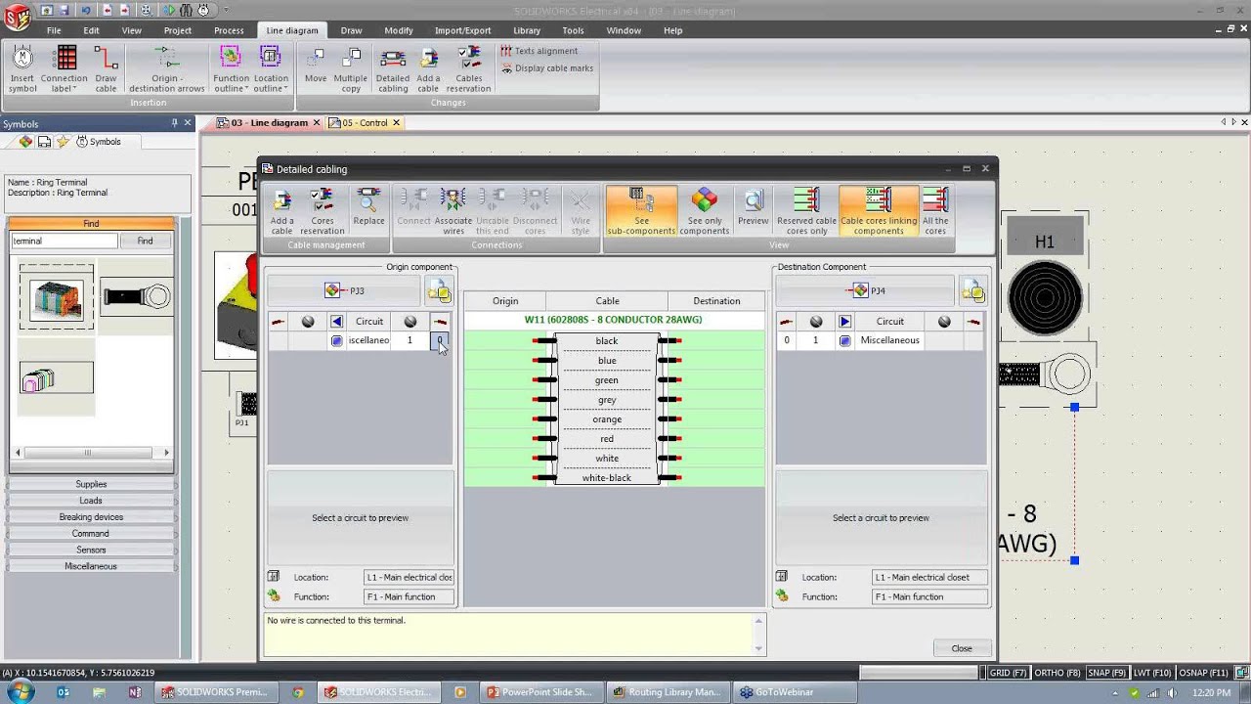The width and height of the screenshot is (1251, 704).
Task: Click origin Location field
Action: click(x=409, y=577)
